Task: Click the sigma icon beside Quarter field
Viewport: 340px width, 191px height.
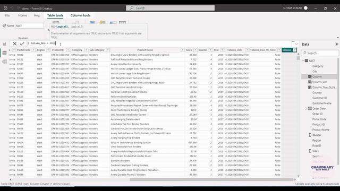Action: coord(310,135)
